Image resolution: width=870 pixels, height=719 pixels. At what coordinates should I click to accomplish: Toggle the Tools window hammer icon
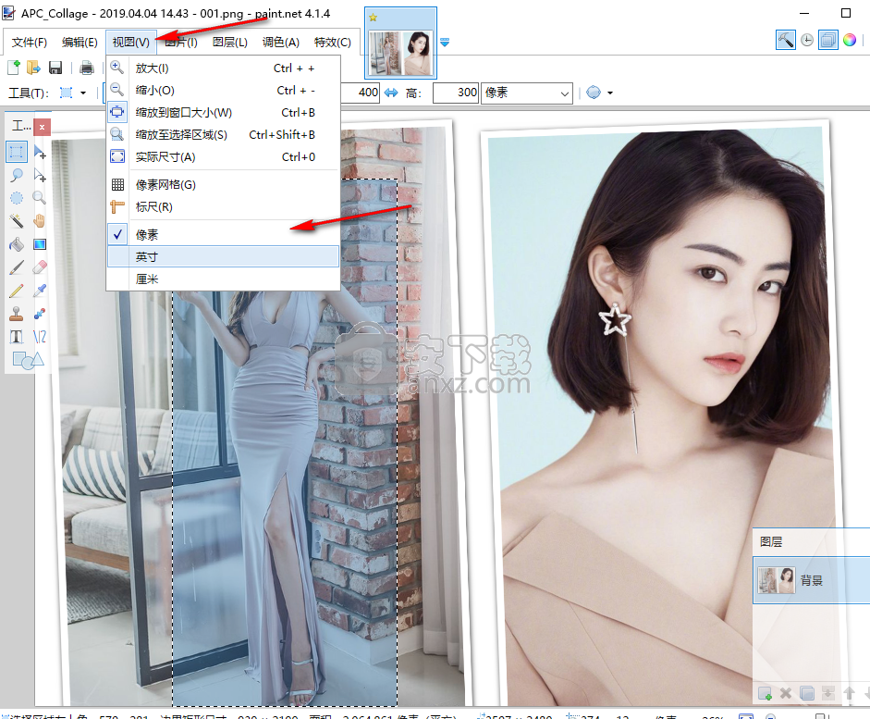click(786, 40)
